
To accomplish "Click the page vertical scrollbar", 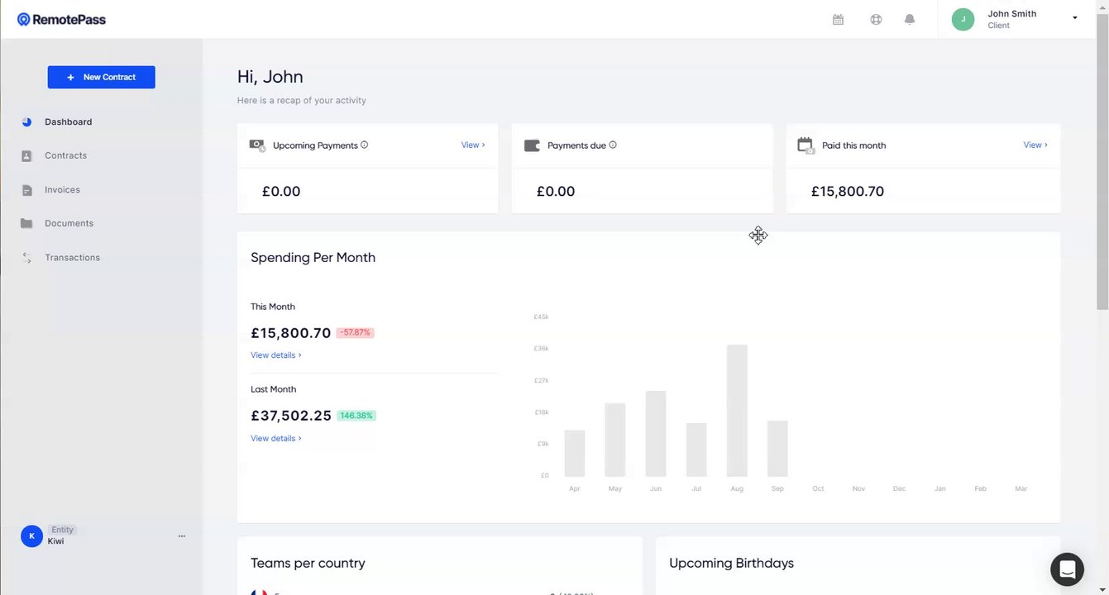I will 1102,165.
